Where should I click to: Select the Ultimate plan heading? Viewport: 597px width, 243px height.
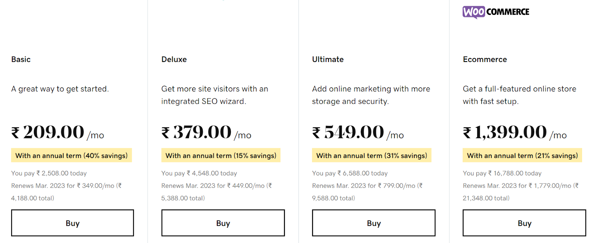pyautogui.click(x=328, y=59)
